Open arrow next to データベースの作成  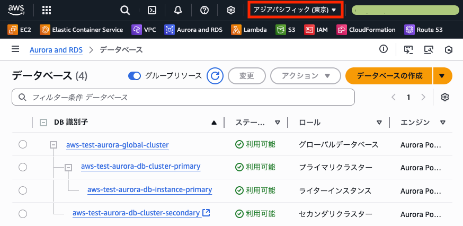click(442, 76)
